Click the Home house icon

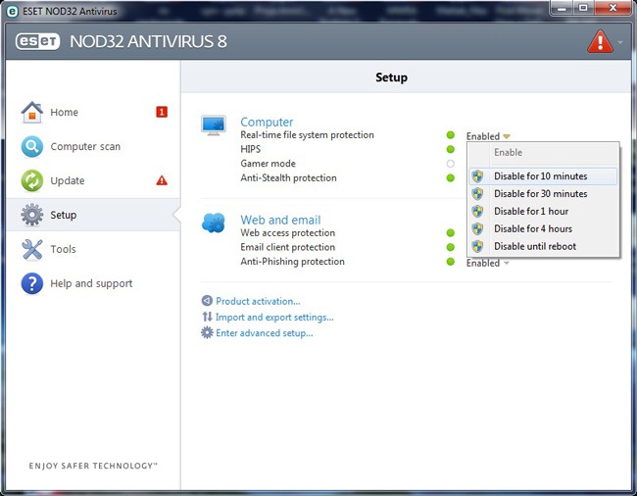[x=32, y=112]
